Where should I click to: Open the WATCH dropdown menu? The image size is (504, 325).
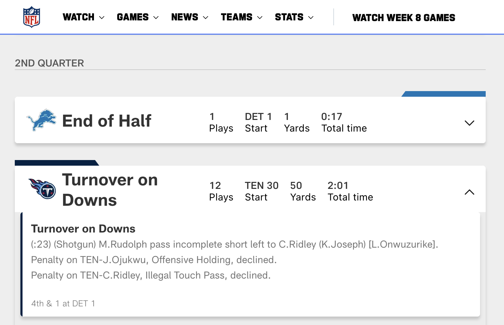click(x=83, y=17)
